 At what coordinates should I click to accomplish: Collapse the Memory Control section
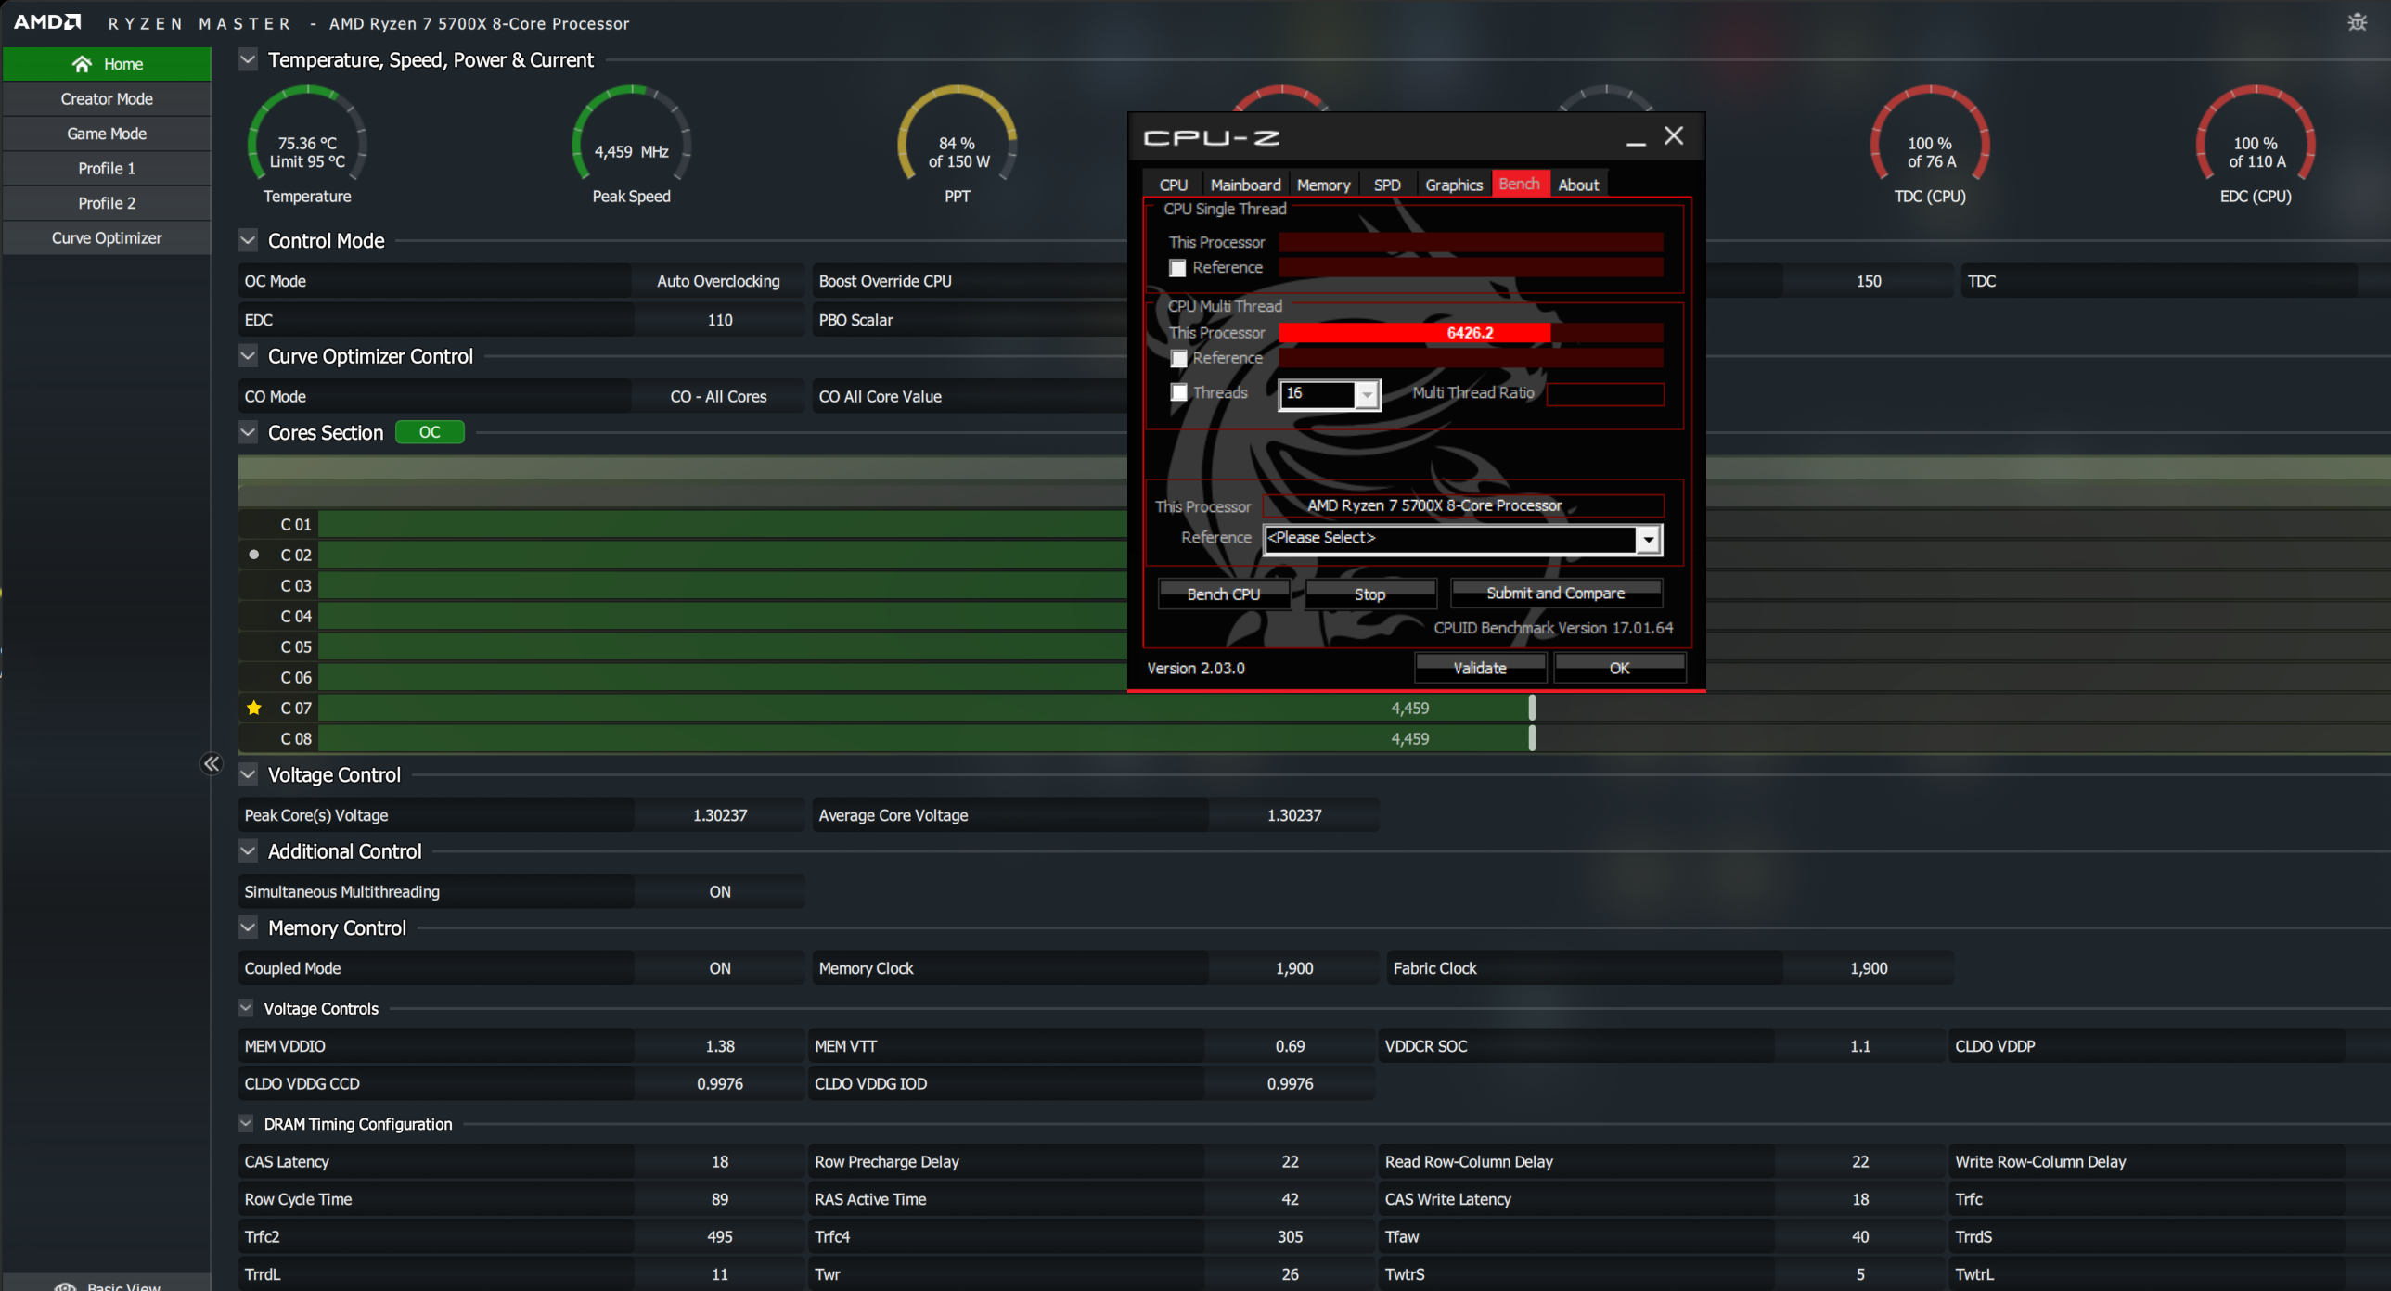pos(248,927)
